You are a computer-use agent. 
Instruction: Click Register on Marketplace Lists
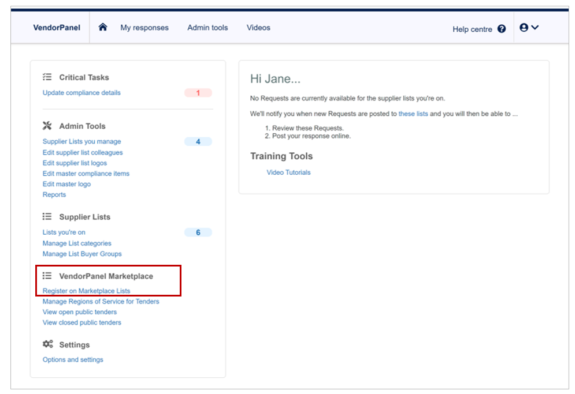pyautogui.click(x=86, y=291)
